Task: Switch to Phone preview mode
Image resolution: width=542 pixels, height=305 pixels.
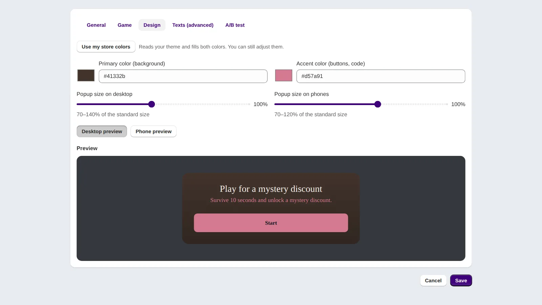Action: coord(153,131)
